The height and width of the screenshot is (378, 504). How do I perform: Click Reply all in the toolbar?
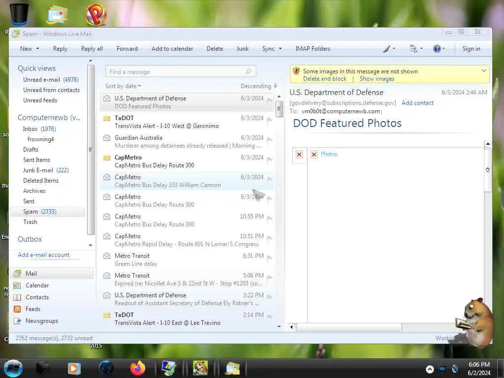(92, 49)
